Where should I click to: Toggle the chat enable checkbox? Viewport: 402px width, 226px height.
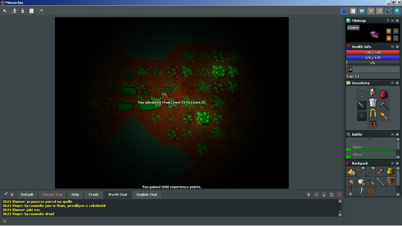pos(6,194)
